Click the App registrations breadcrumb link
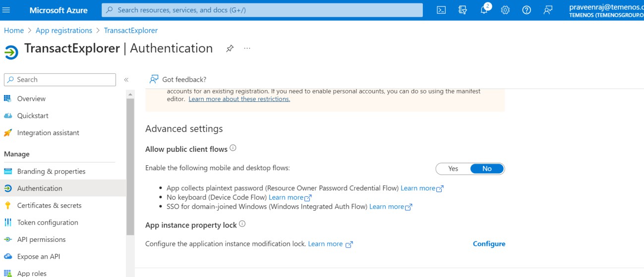Viewport: 644px width, 277px height. pyautogui.click(x=64, y=31)
